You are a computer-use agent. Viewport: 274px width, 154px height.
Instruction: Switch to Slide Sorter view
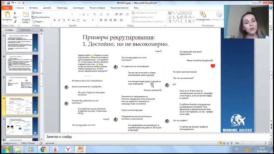[x=224, y=143]
